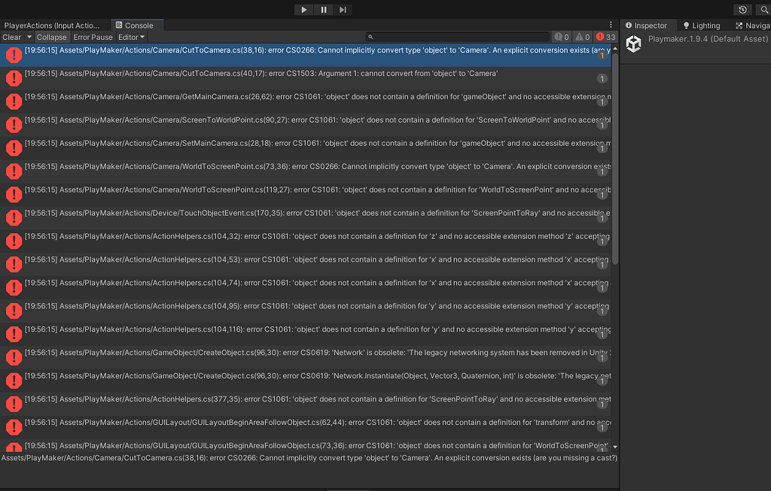
Task: Click the Playmaker cube icon in the Inspector
Action: point(633,44)
